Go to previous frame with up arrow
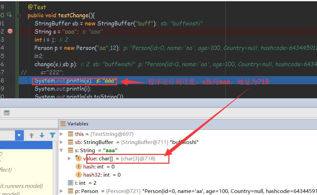Screen dimensions: 317x195 point(31,135)
